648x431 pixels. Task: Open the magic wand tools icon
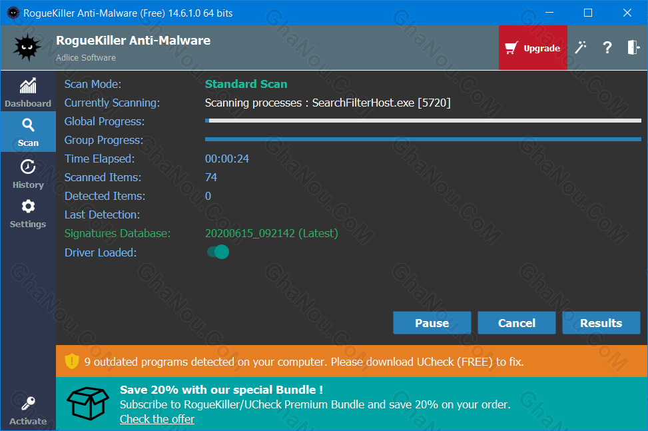pyautogui.click(x=581, y=47)
